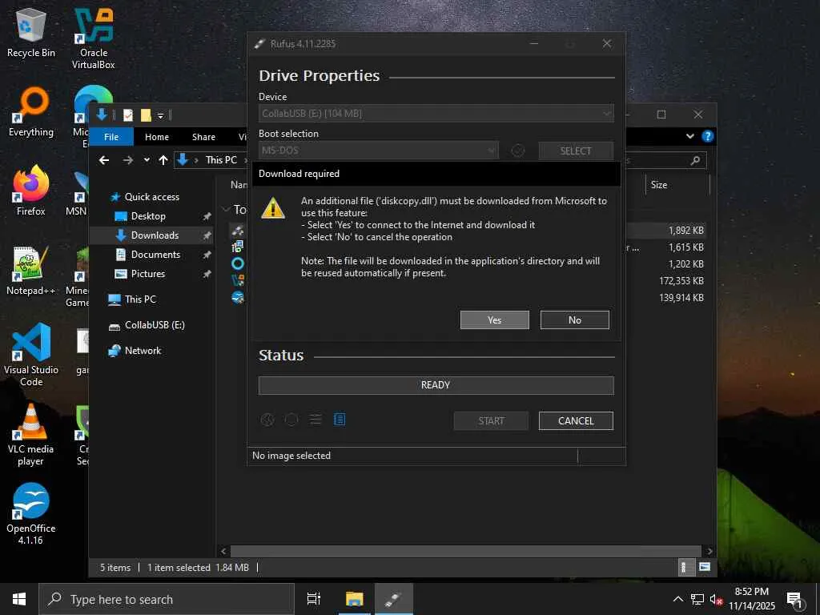Open the Boot selection MS-DOS dropdown

[x=378, y=151]
